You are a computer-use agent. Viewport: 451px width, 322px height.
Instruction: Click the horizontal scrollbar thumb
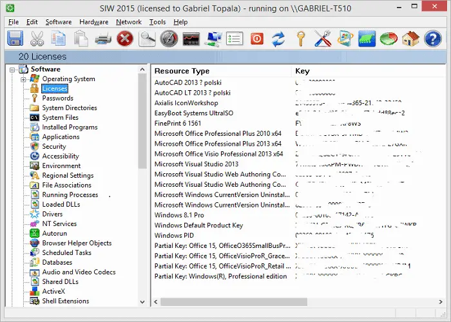[x=234, y=302]
